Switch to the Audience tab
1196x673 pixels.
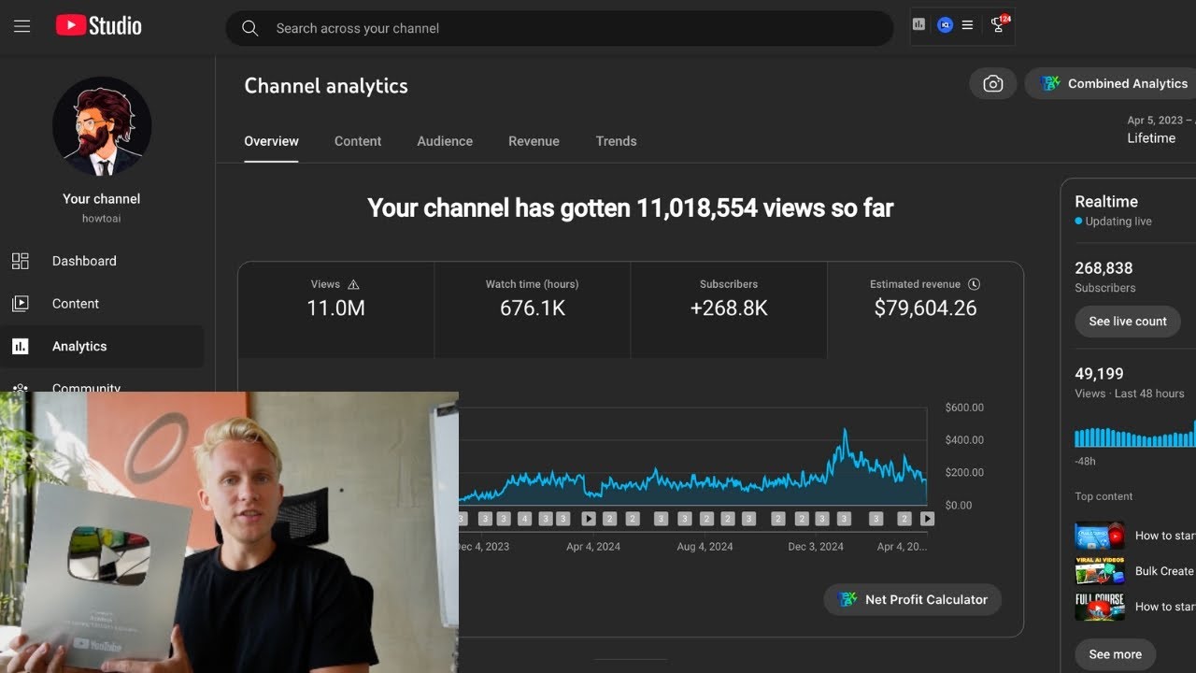pos(445,141)
